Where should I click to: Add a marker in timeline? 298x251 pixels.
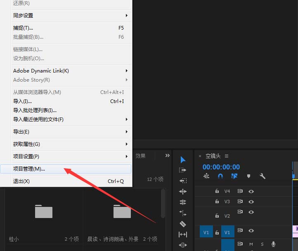[x=248, y=176]
